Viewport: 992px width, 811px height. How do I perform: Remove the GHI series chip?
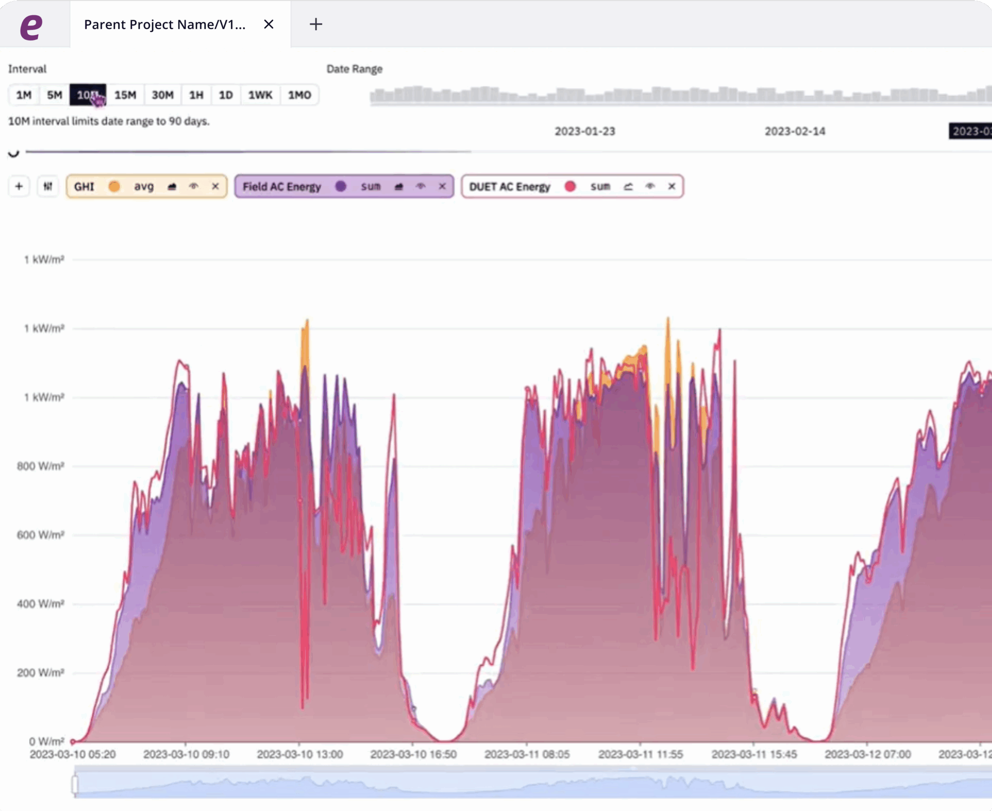pyautogui.click(x=215, y=186)
